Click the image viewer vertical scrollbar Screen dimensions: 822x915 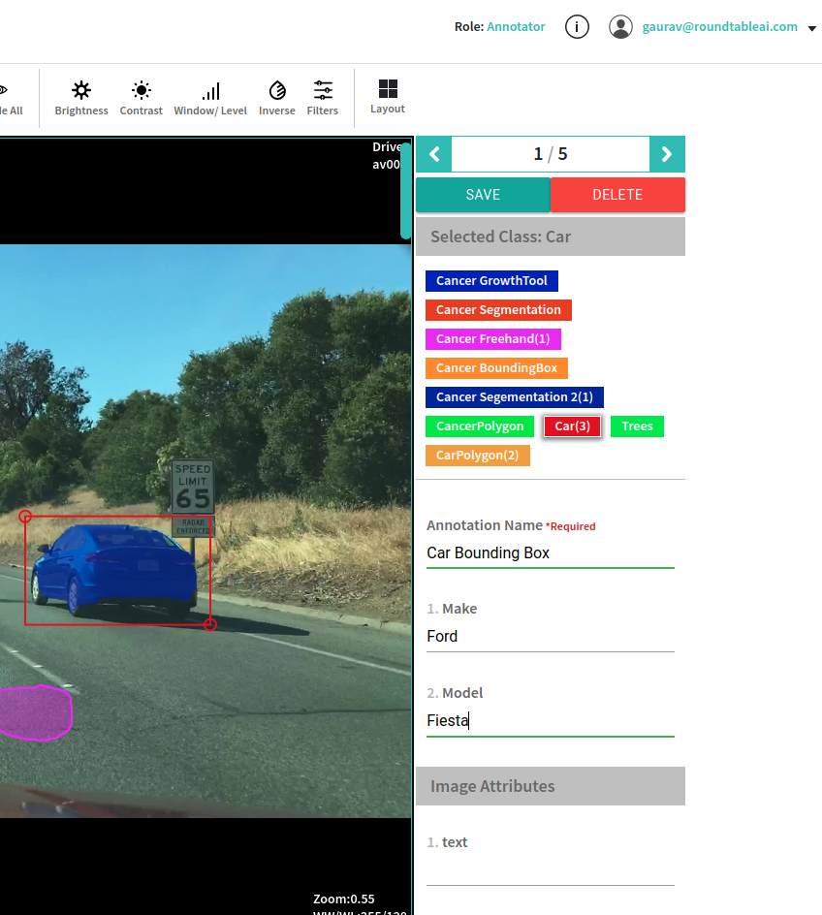[x=405, y=191]
